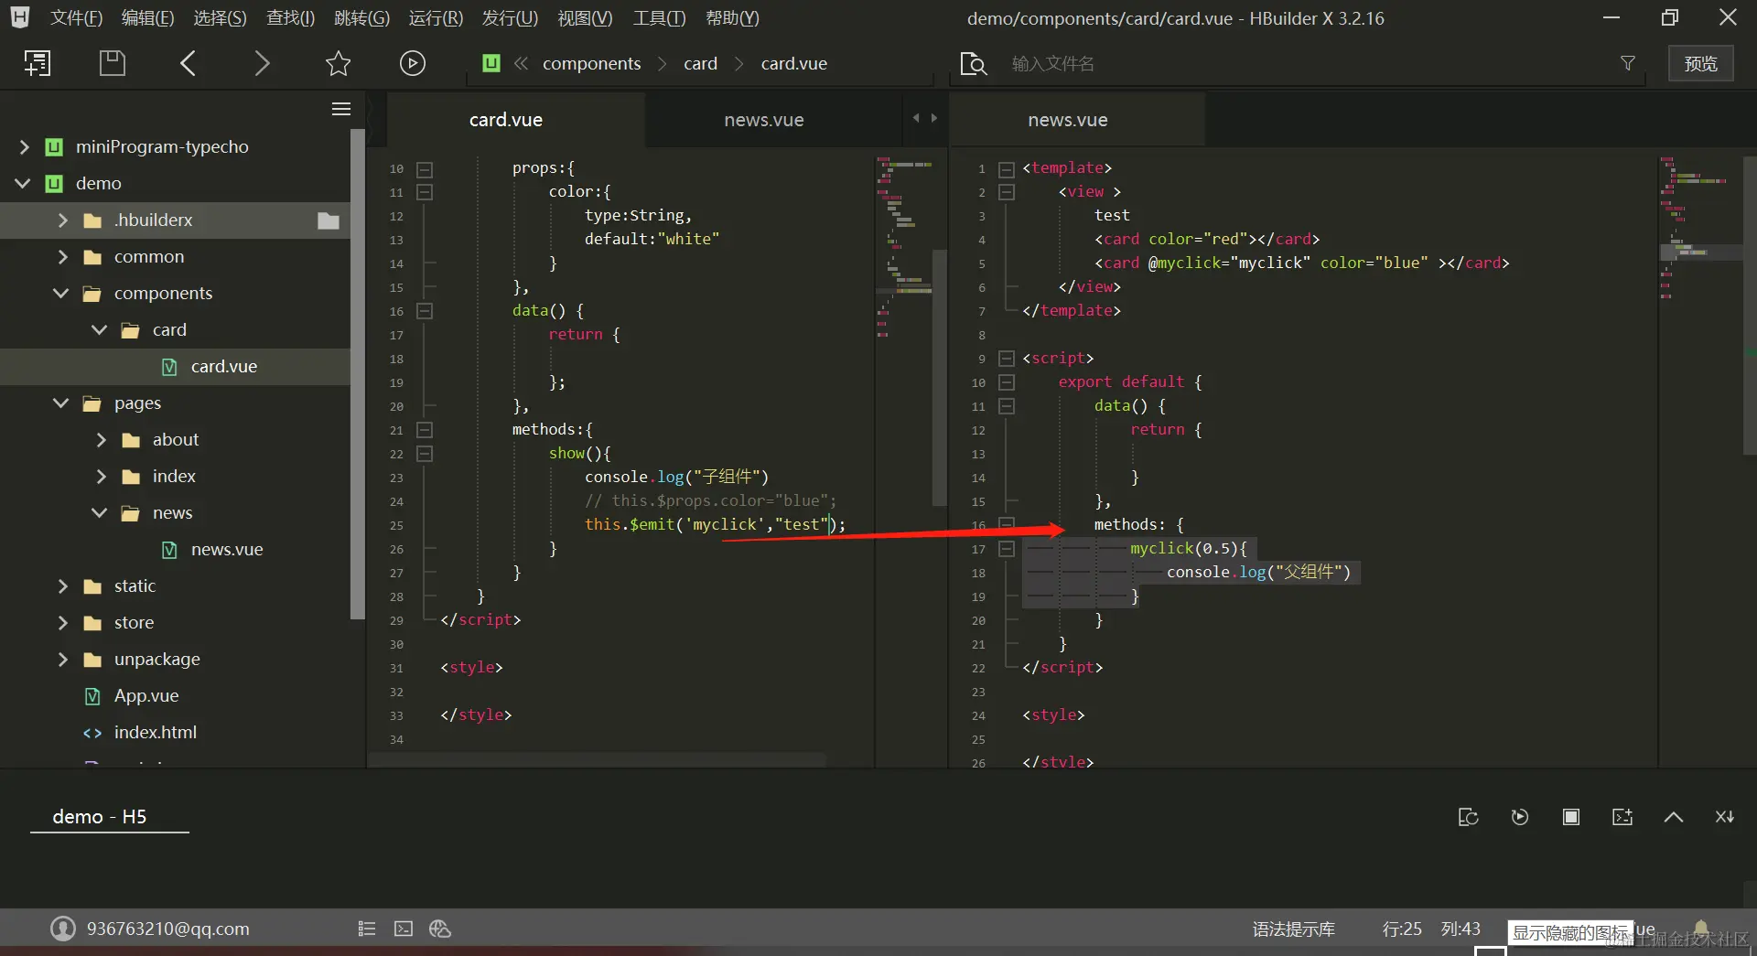This screenshot has width=1757, height=956.
Task: Fold the props block at line 10
Action: [x=425, y=169]
